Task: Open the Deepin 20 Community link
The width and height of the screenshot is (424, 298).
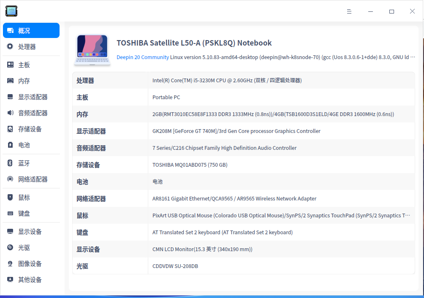Action: click(143, 57)
